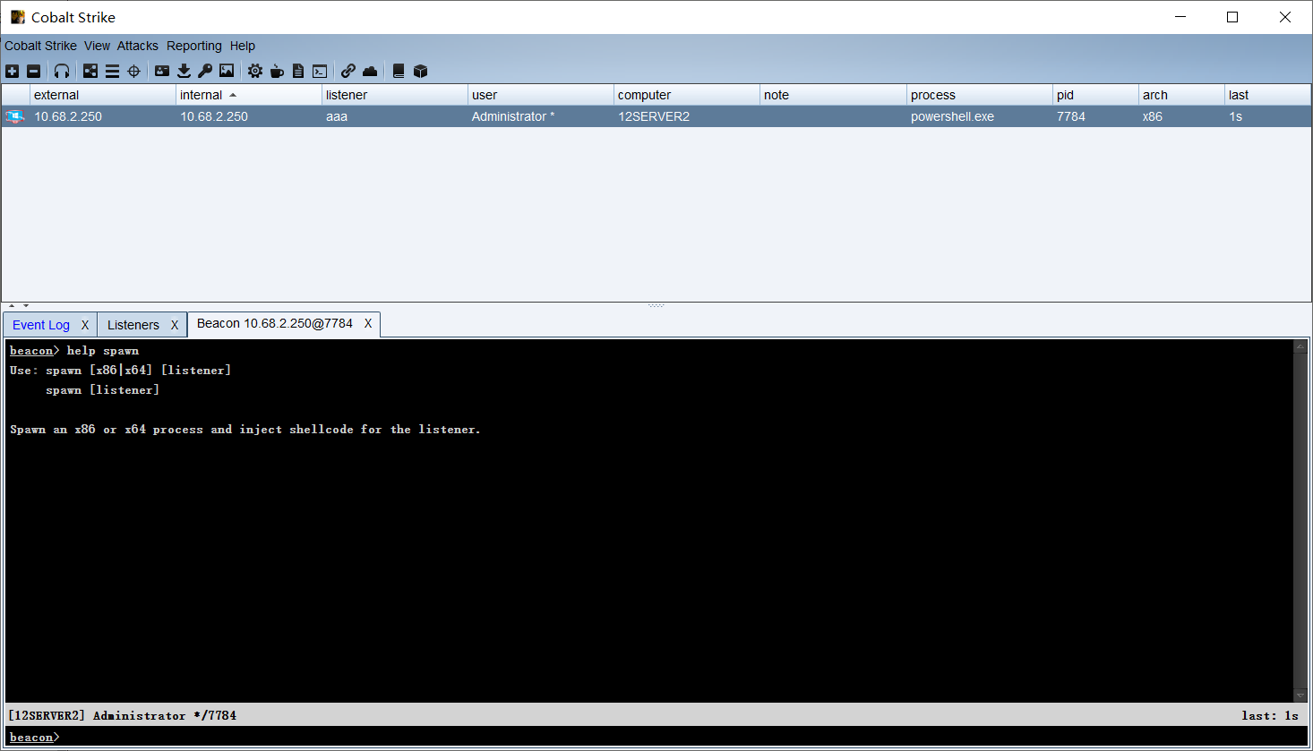
Task: Click the split pane expand arrow down
Action: (x=26, y=306)
